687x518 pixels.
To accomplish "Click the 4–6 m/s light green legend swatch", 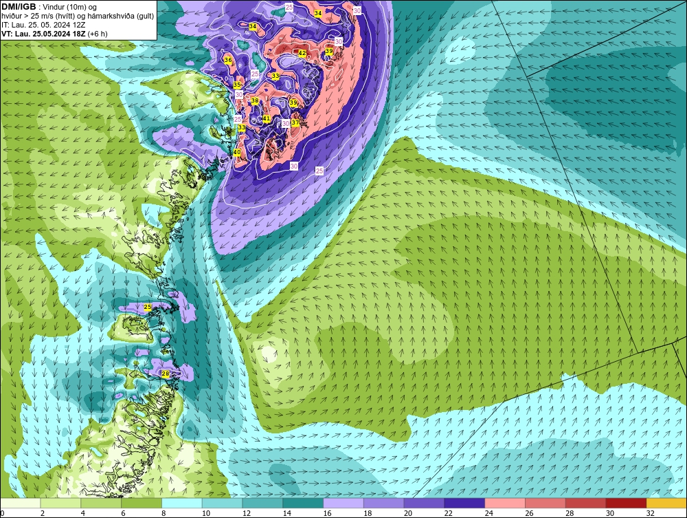I will click(x=101, y=503).
